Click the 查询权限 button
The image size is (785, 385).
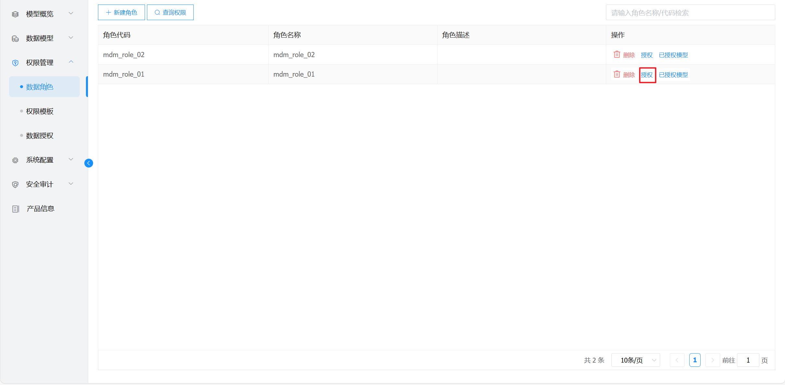170,12
